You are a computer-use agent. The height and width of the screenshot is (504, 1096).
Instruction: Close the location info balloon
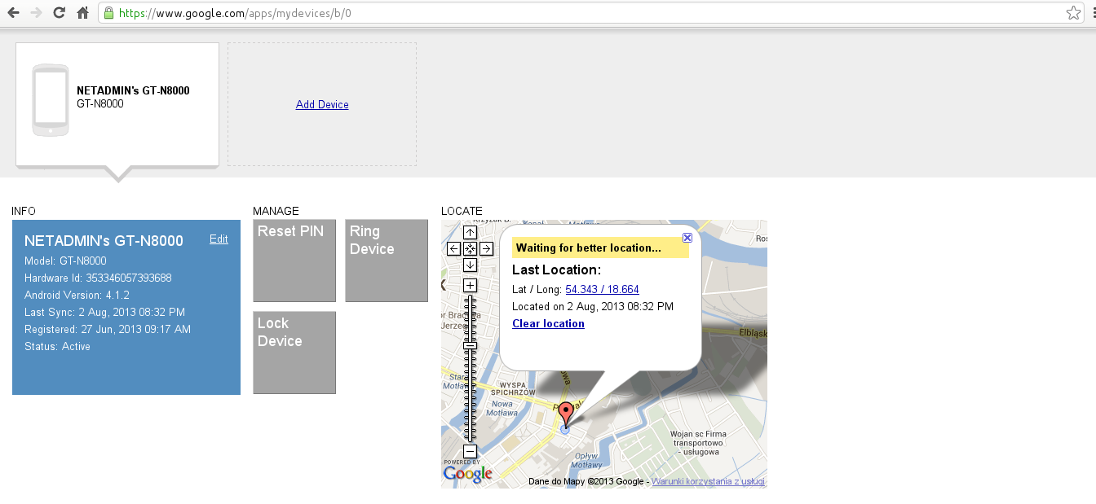pos(687,238)
